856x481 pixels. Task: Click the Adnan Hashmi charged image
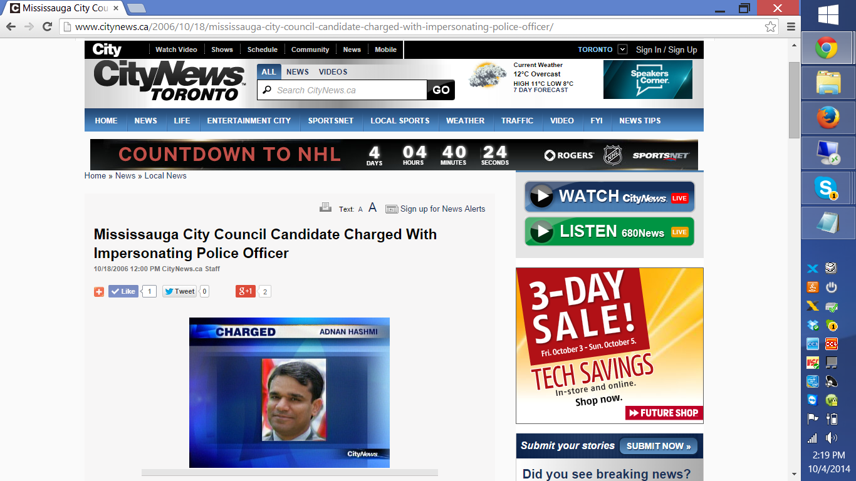click(x=290, y=393)
